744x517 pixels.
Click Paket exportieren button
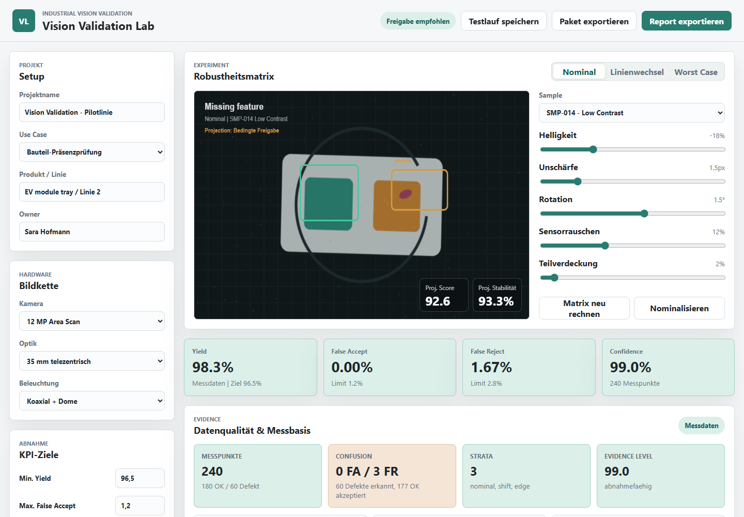pyautogui.click(x=594, y=21)
